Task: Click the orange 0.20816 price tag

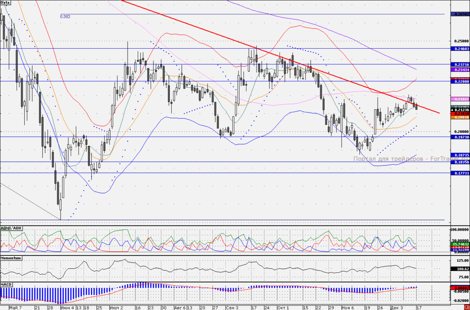Action: (x=460, y=117)
